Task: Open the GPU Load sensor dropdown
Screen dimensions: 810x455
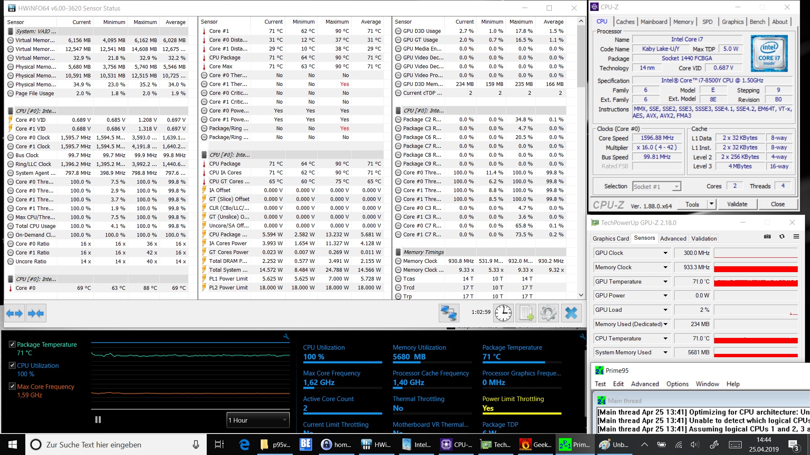Action: click(x=665, y=310)
